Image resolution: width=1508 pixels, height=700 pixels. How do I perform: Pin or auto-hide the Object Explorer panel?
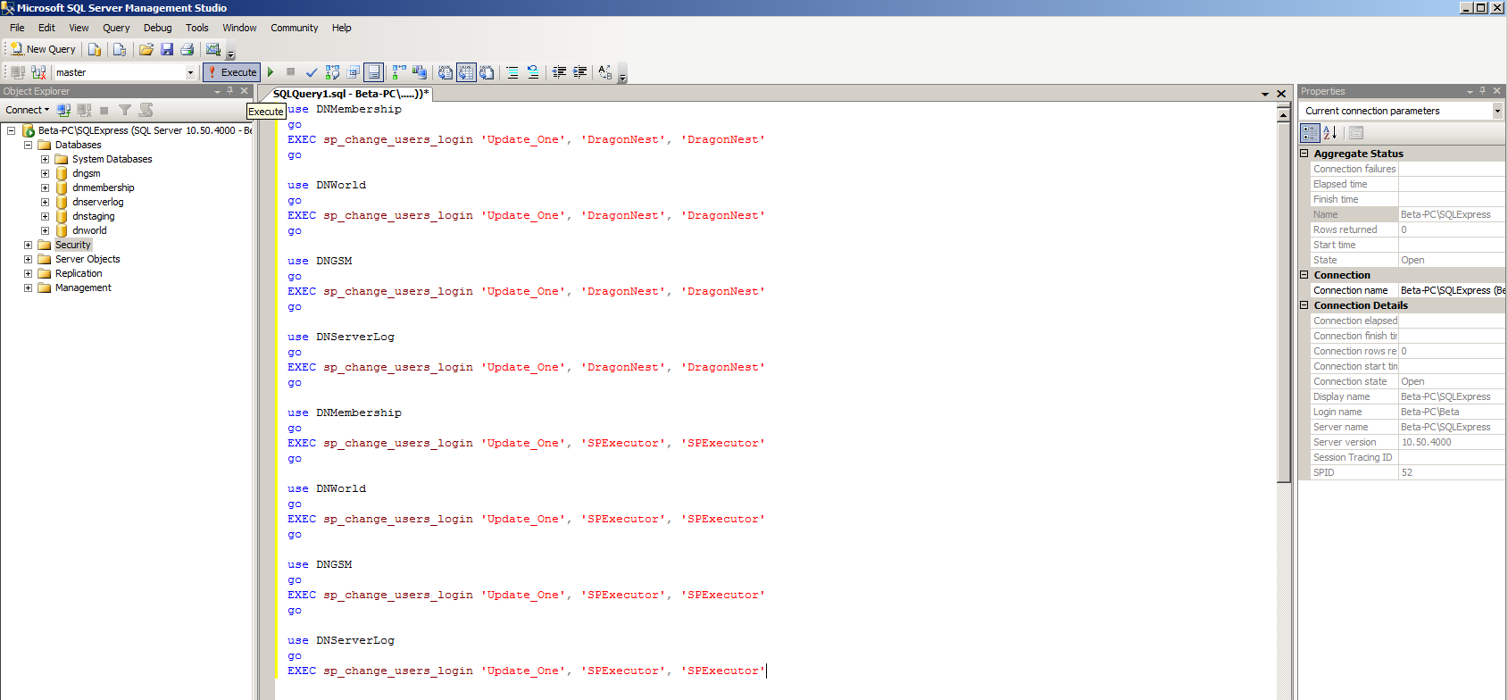(x=230, y=91)
